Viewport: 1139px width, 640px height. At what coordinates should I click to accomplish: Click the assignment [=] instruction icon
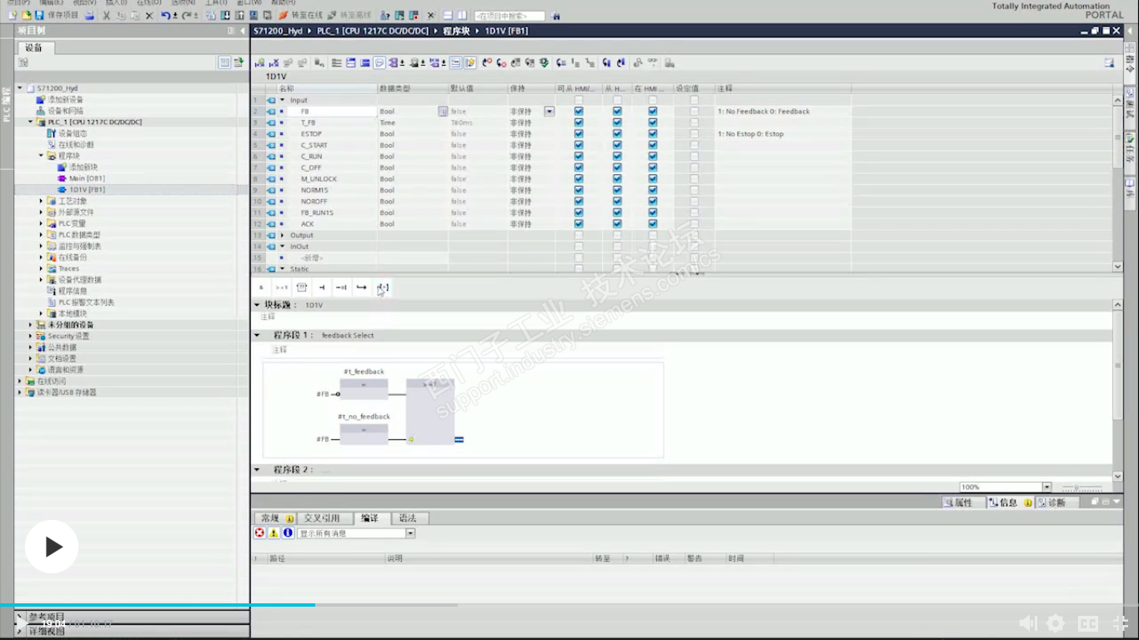click(383, 287)
